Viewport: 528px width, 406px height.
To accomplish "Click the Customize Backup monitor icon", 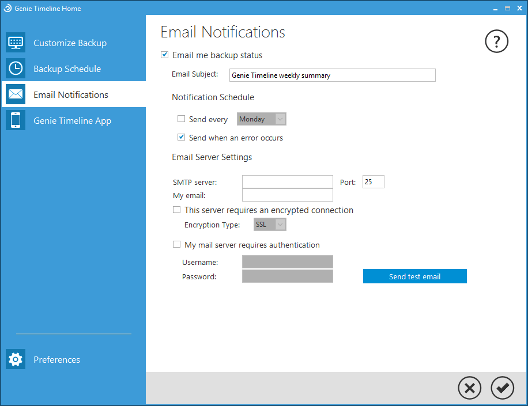I will pyautogui.click(x=16, y=43).
